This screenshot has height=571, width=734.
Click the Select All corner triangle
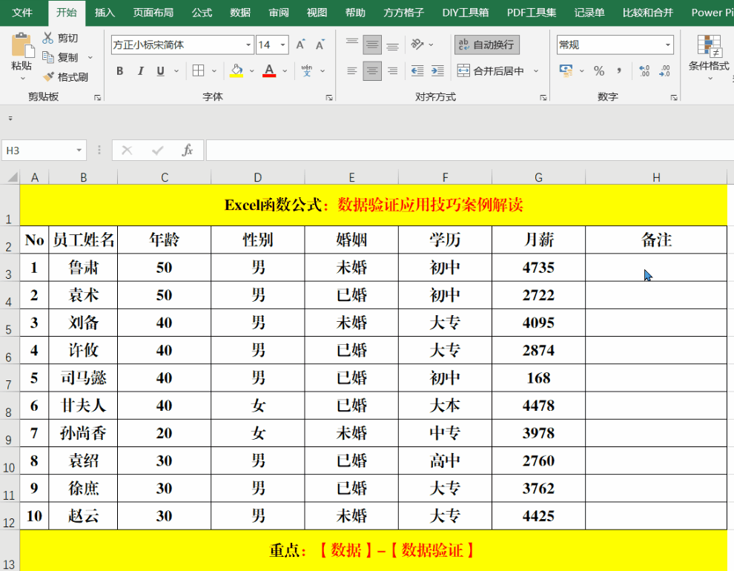pyautogui.click(x=11, y=177)
